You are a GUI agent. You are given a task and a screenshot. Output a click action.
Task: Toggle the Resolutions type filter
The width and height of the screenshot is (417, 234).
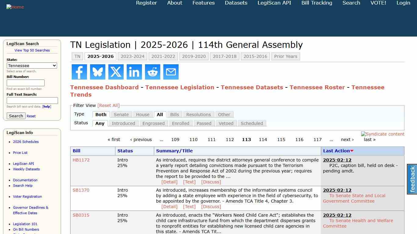pyautogui.click(x=198, y=114)
